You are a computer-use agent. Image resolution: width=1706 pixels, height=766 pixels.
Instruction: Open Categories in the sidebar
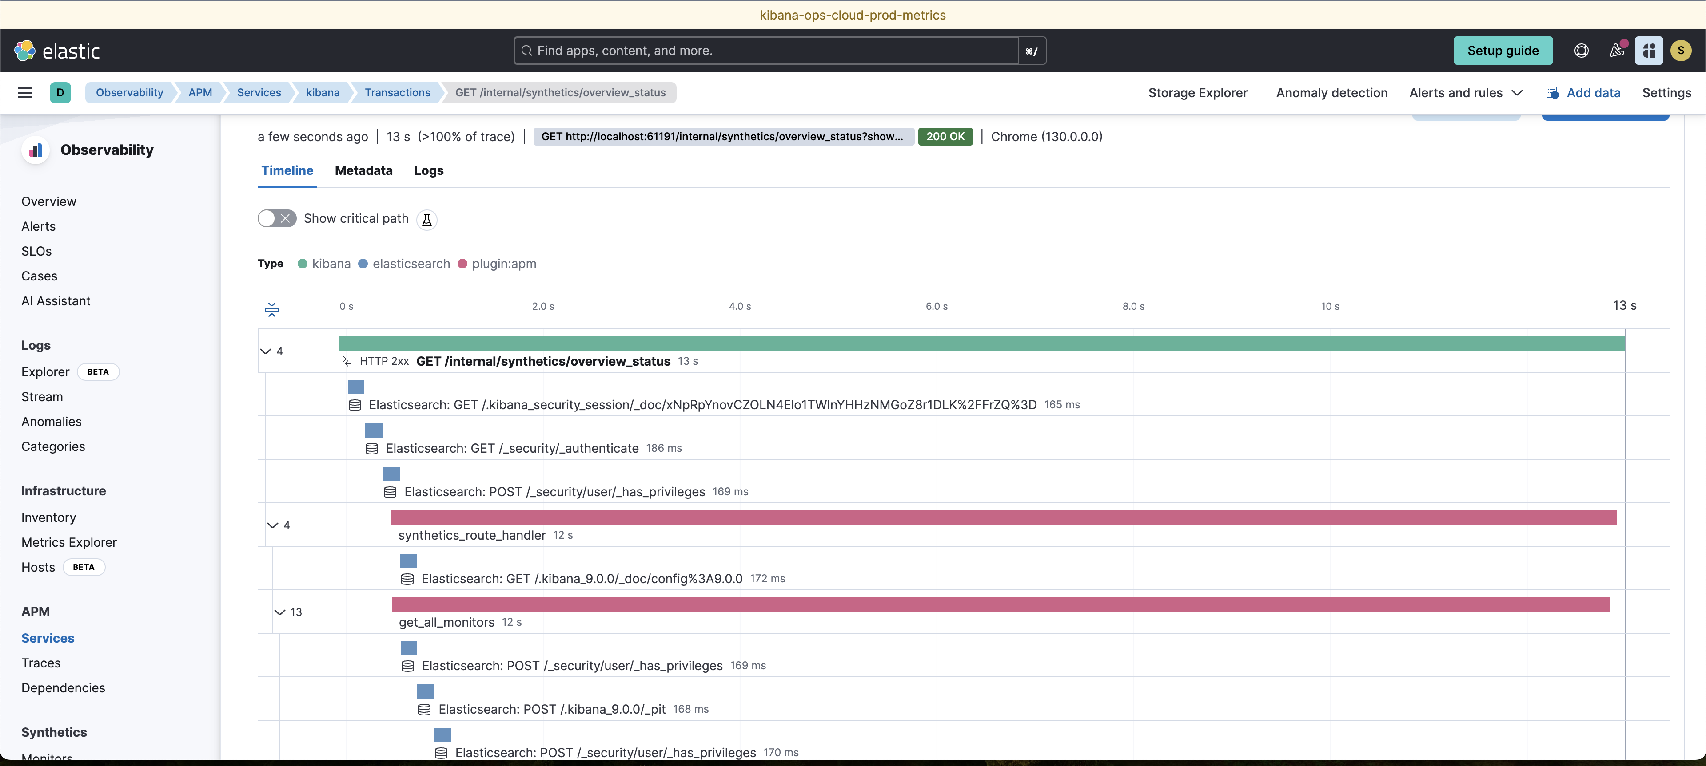pyautogui.click(x=53, y=447)
